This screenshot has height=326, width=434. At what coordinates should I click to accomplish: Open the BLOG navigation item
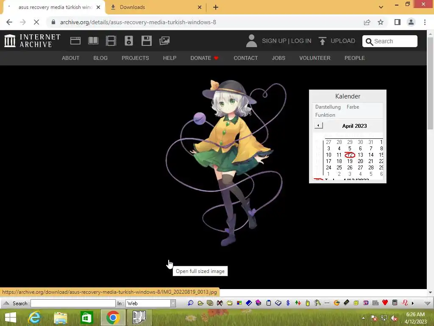pos(100,58)
